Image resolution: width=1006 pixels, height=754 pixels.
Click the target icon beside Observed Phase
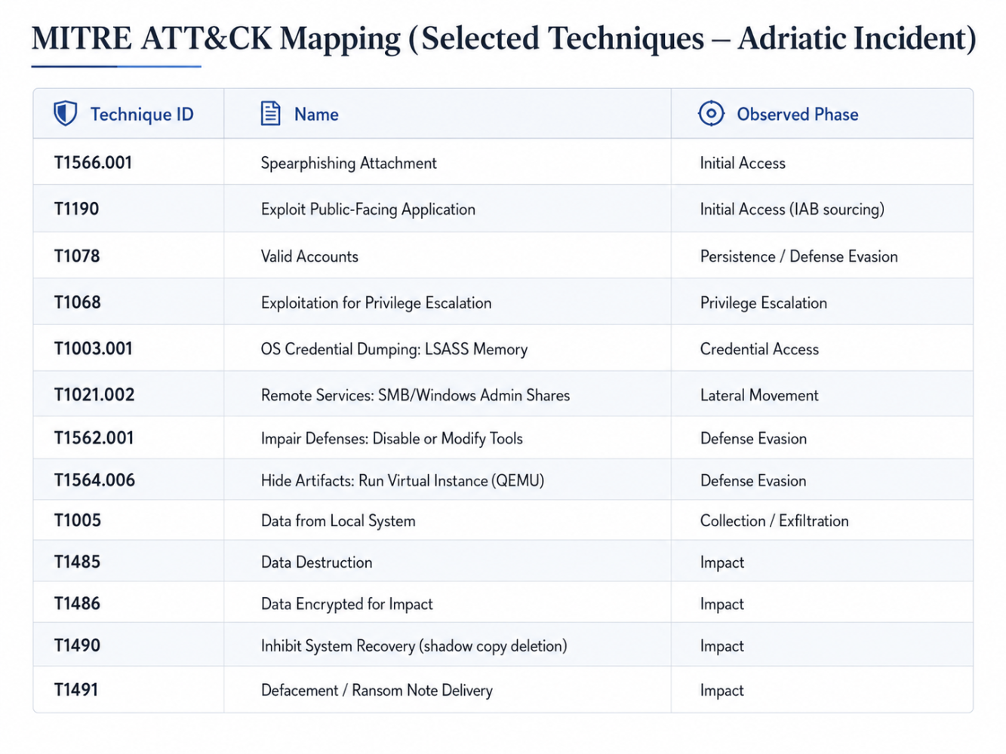(x=711, y=113)
